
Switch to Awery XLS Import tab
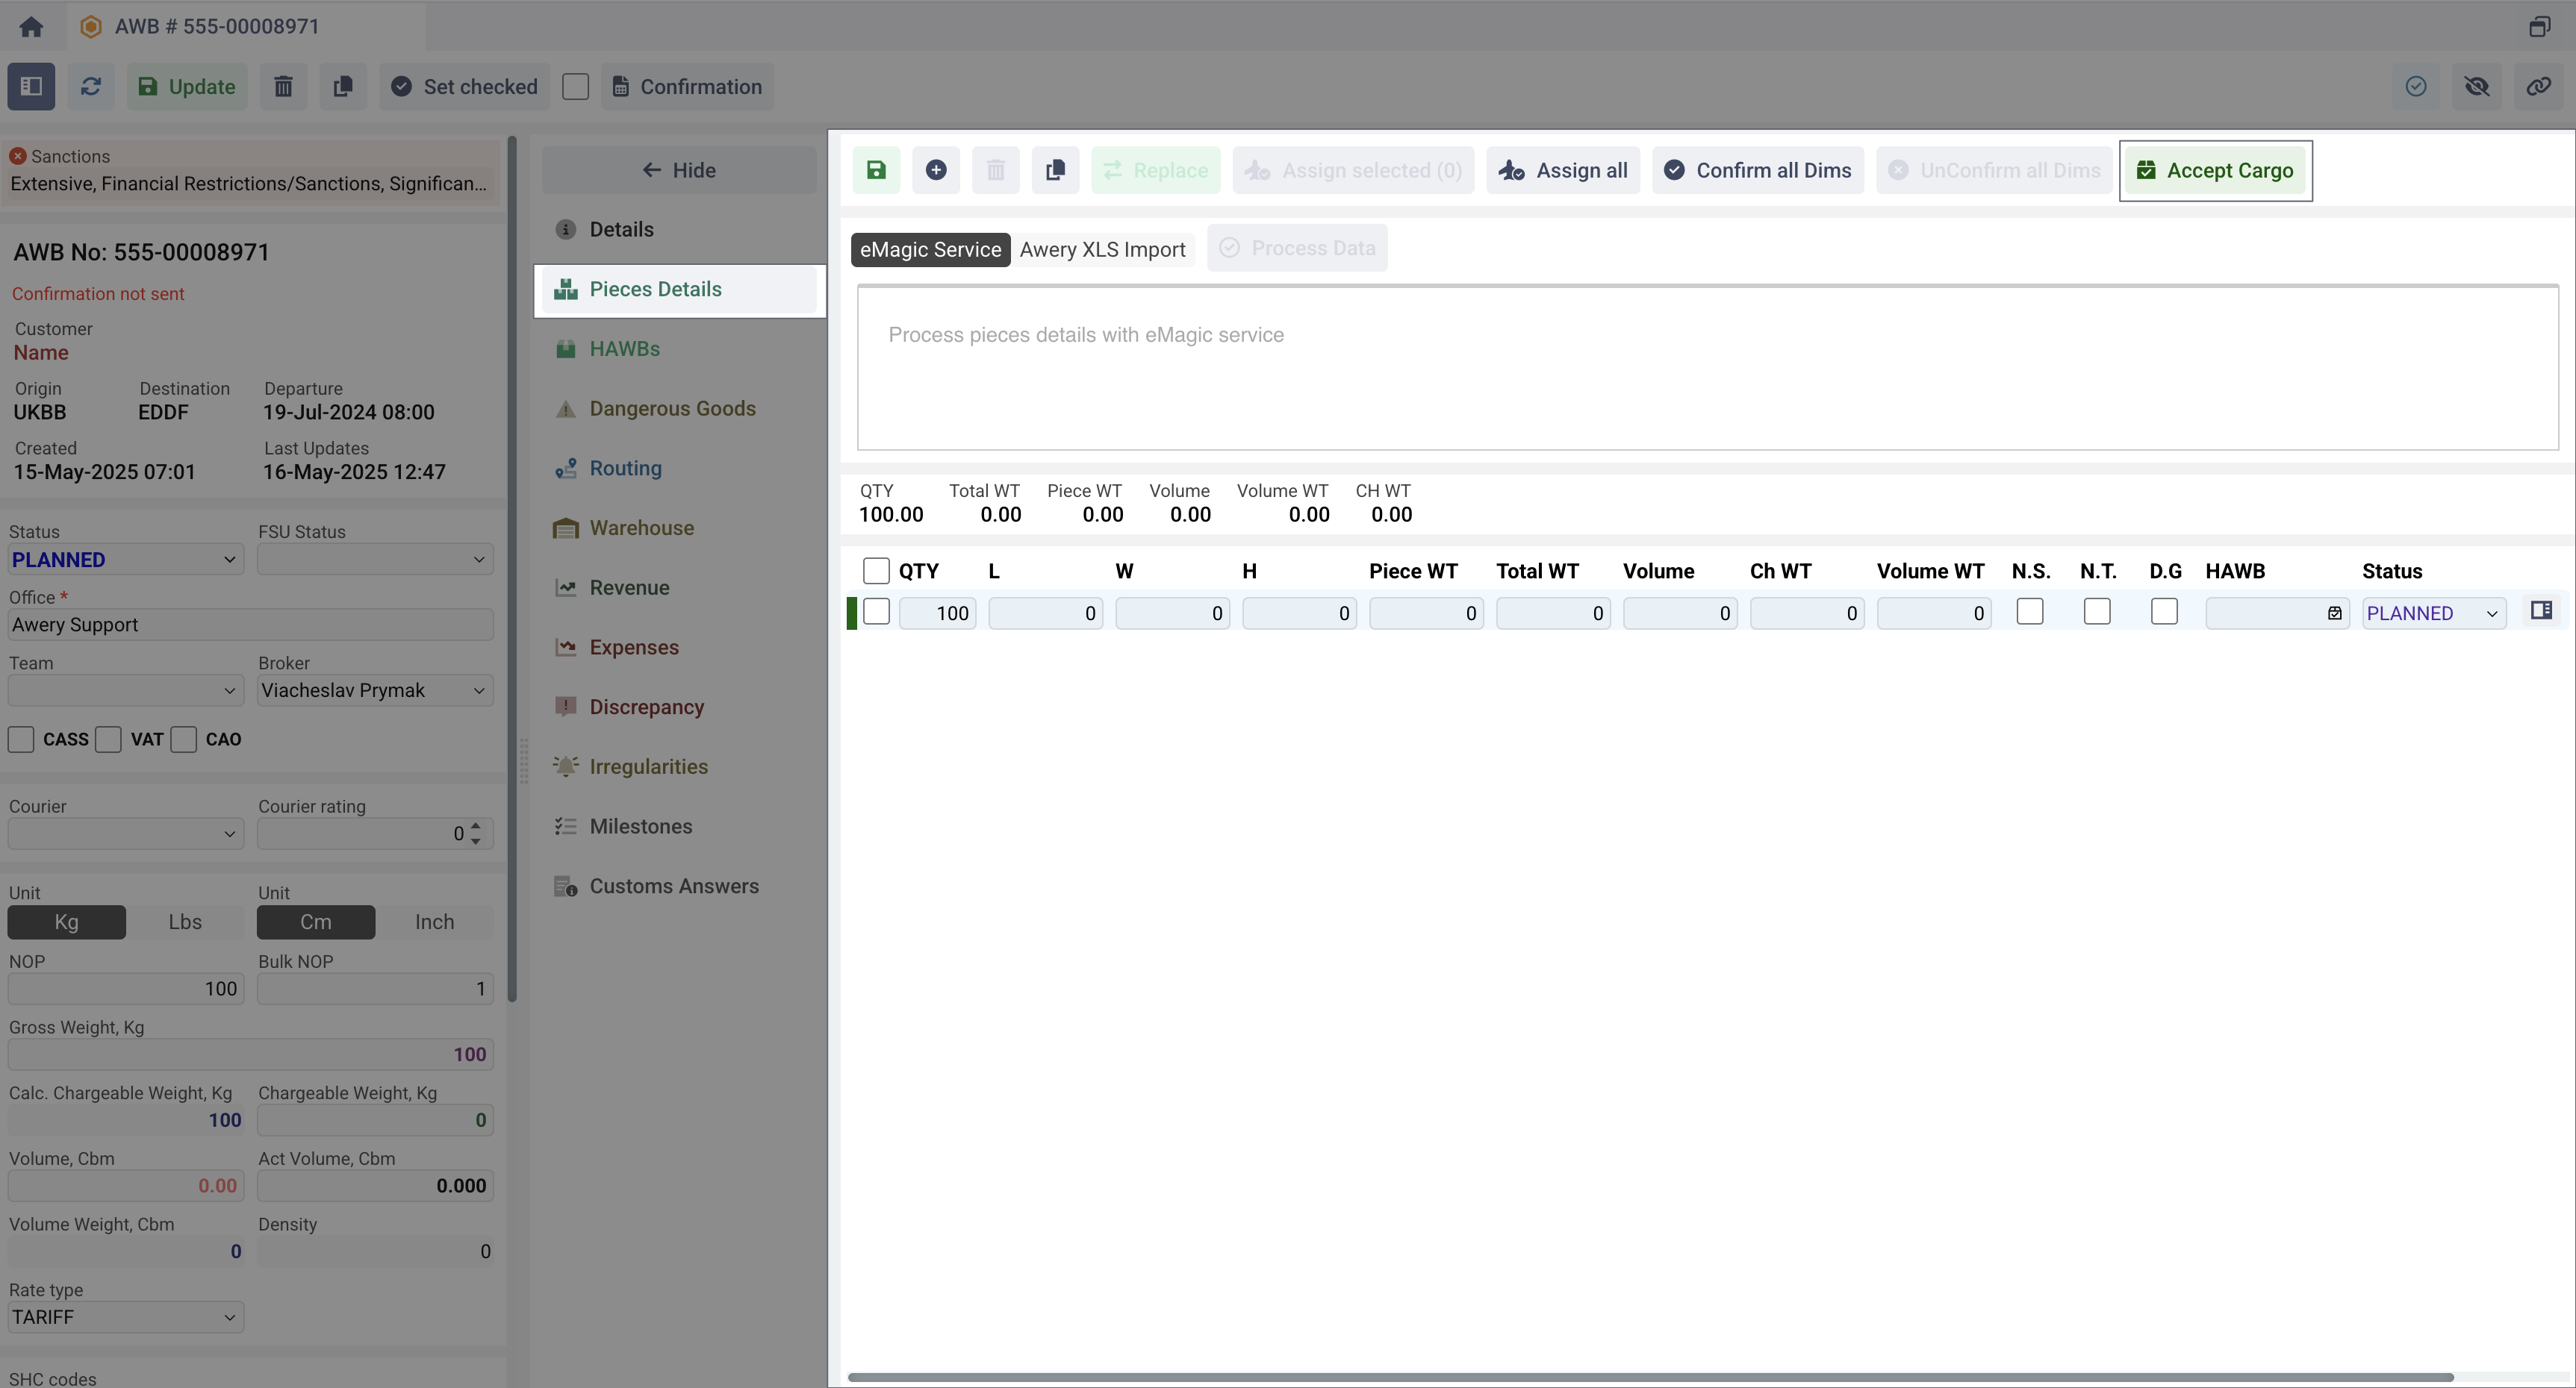tap(1102, 250)
